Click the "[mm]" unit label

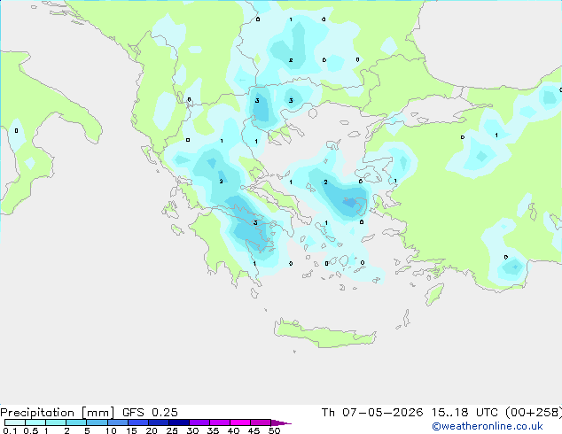98,413
